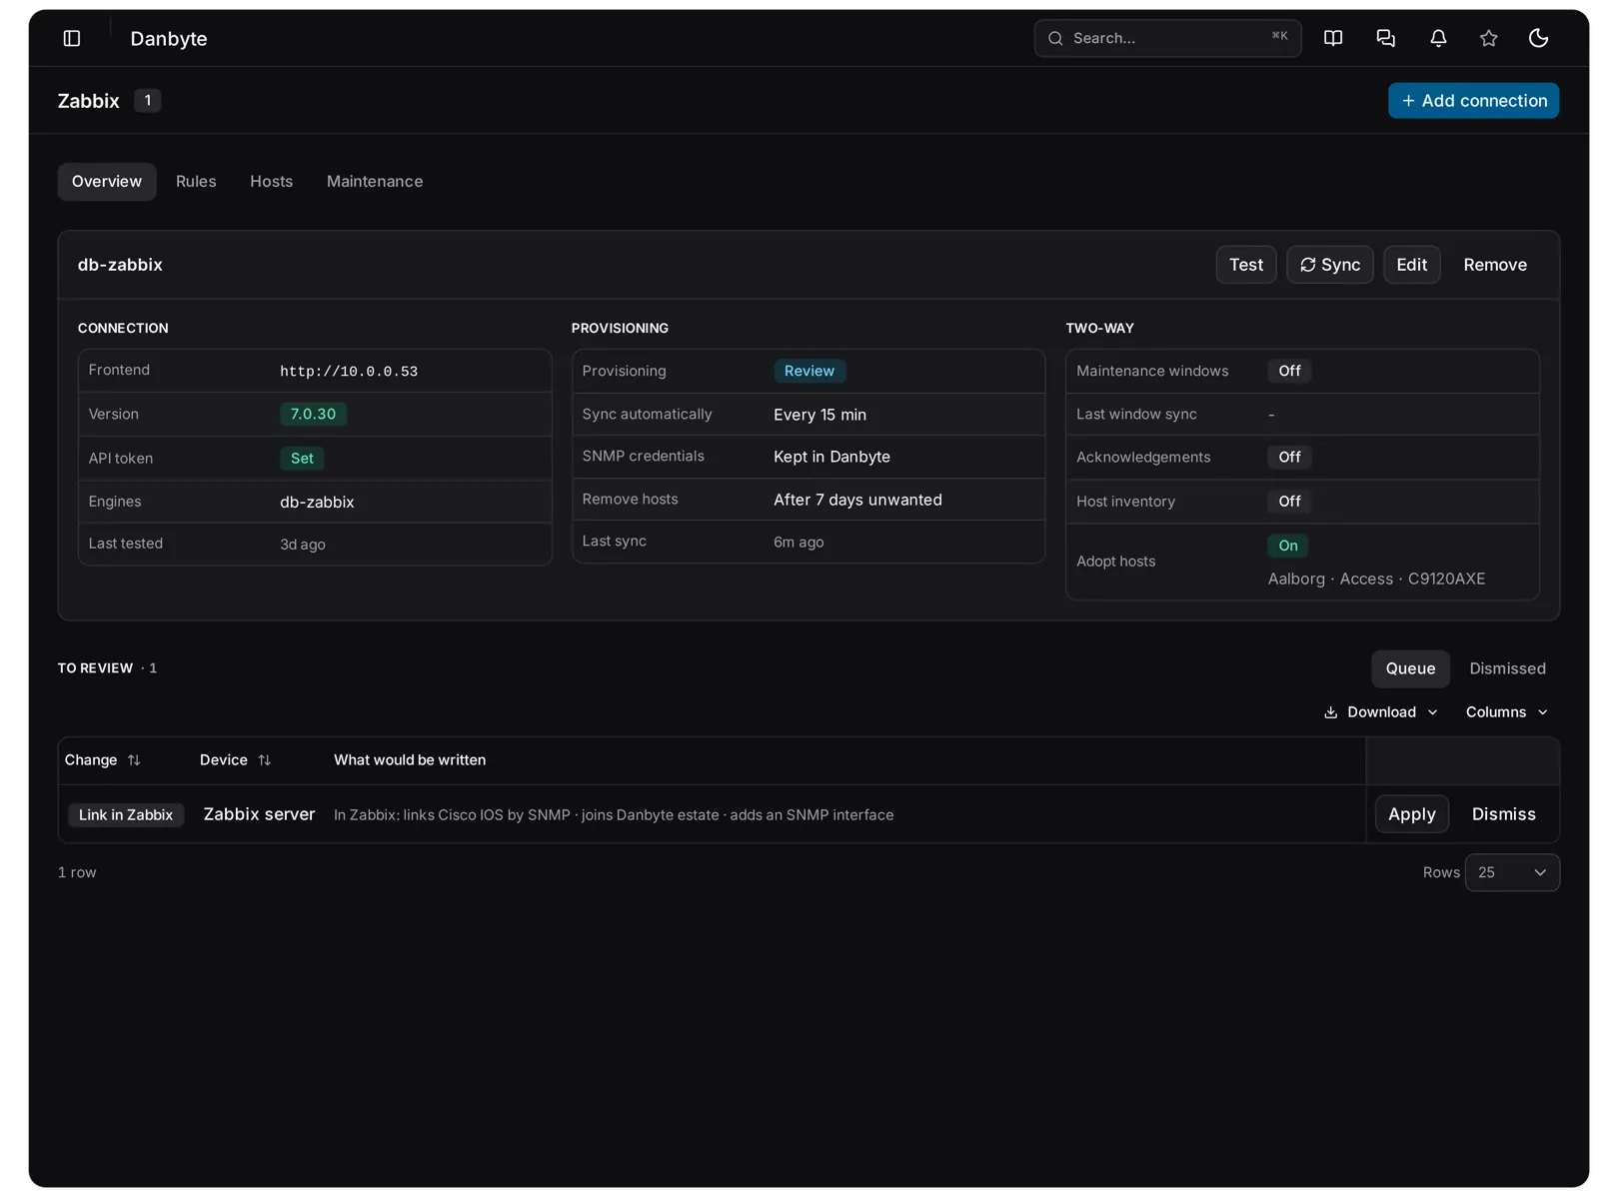Click Maintenance windows Off badge
Screen dimensions: 1599x1197
(x=1290, y=371)
